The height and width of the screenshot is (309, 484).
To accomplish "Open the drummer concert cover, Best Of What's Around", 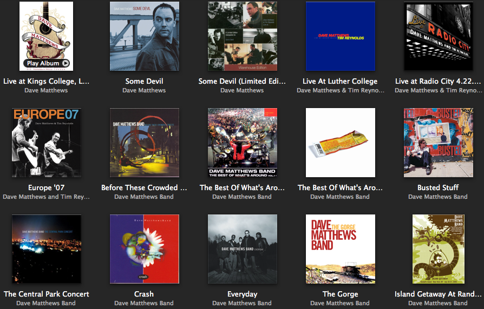I will click(243, 143).
